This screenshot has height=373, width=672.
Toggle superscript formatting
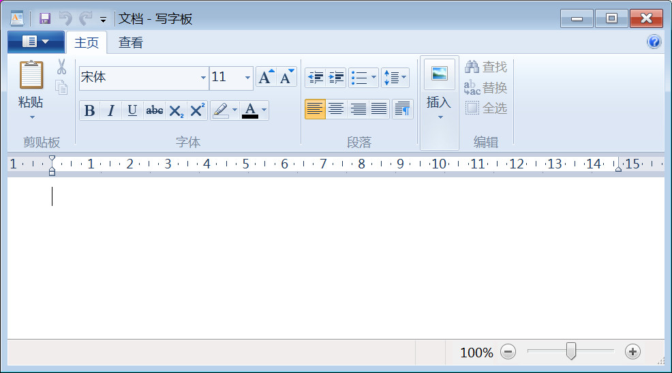point(197,110)
